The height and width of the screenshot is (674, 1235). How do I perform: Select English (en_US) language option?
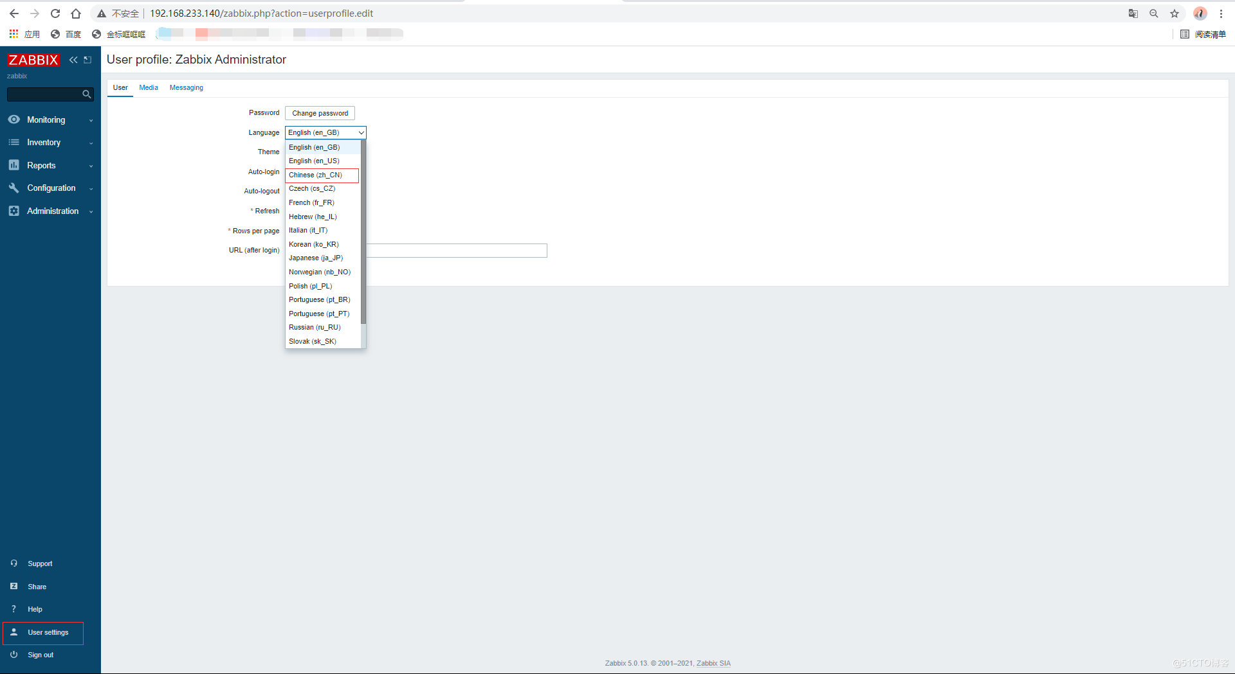(323, 161)
